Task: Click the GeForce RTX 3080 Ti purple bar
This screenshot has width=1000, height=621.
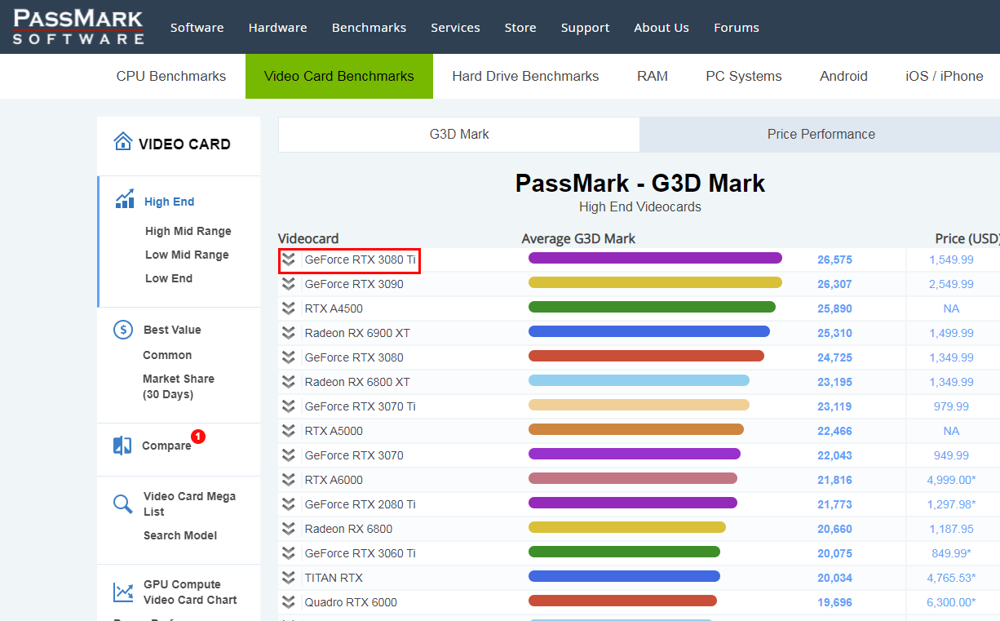Action: coord(655,258)
